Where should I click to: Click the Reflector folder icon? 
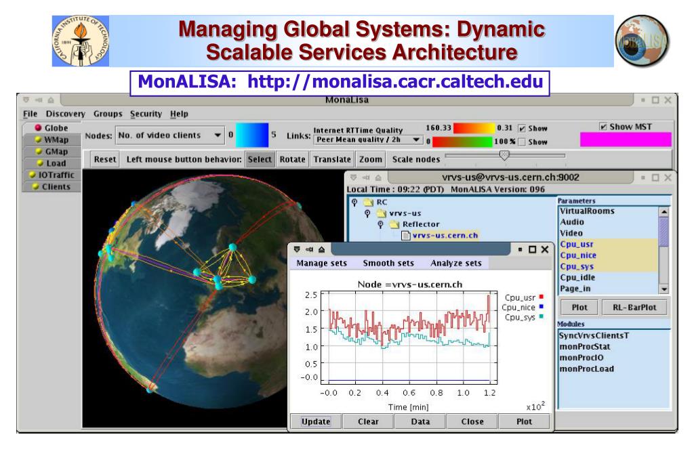pos(394,224)
